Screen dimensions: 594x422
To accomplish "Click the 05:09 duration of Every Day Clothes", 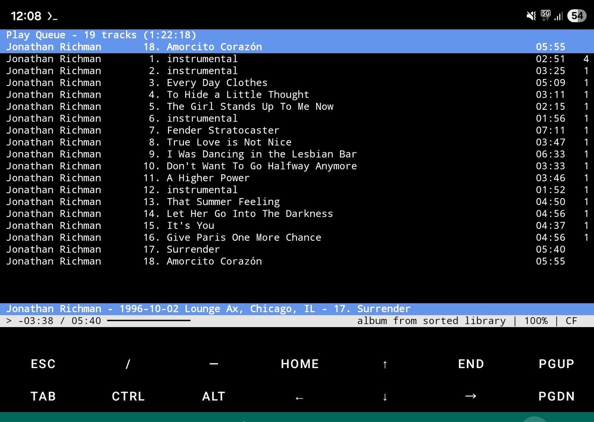I will coord(550,83).
